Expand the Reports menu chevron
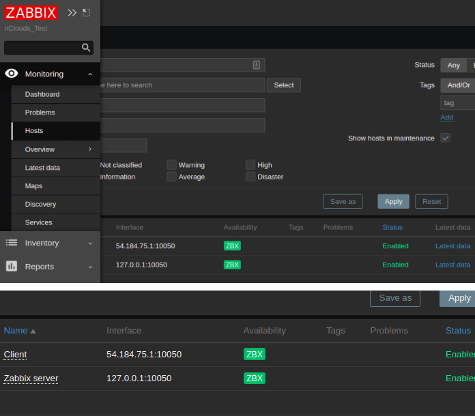Viewport: 475px width, 416px height. tap(90, 267)
